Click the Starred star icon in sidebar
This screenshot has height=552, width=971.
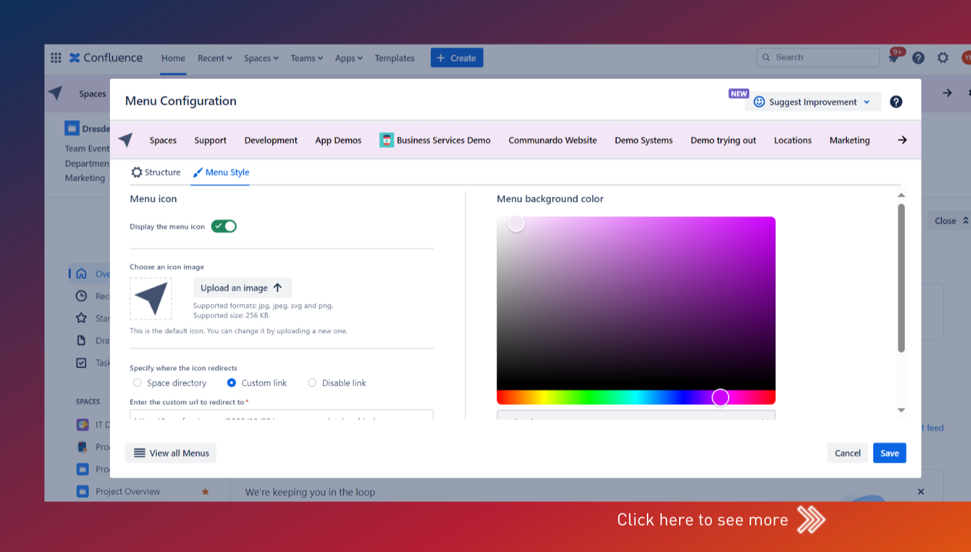(82, 318)
